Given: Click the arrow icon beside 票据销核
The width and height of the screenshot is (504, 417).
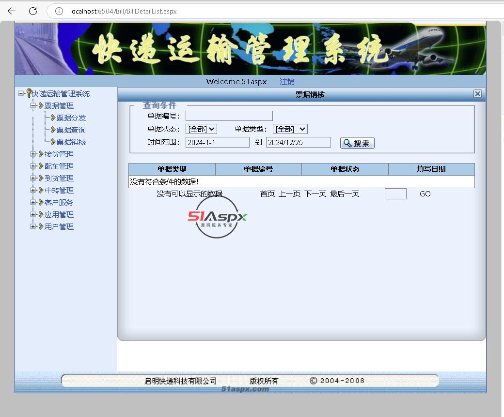Looking at the screenshot, I should pos(53,142).
